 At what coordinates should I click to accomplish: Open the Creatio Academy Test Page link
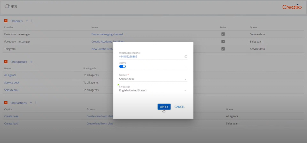108,42
